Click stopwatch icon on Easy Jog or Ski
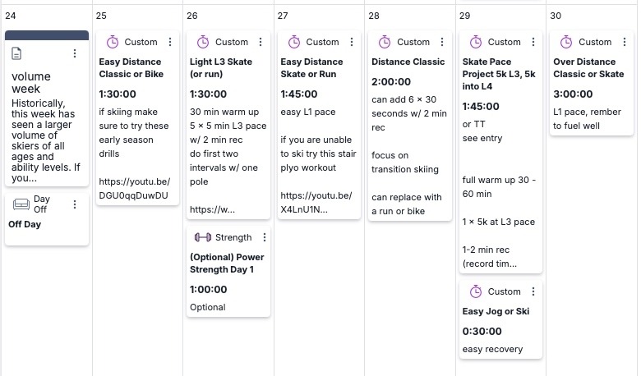This screenshot has width=641, height=376. 475,291
